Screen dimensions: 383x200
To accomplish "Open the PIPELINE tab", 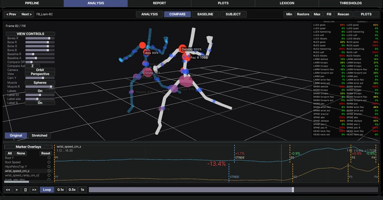I will (x=32, y=3).
